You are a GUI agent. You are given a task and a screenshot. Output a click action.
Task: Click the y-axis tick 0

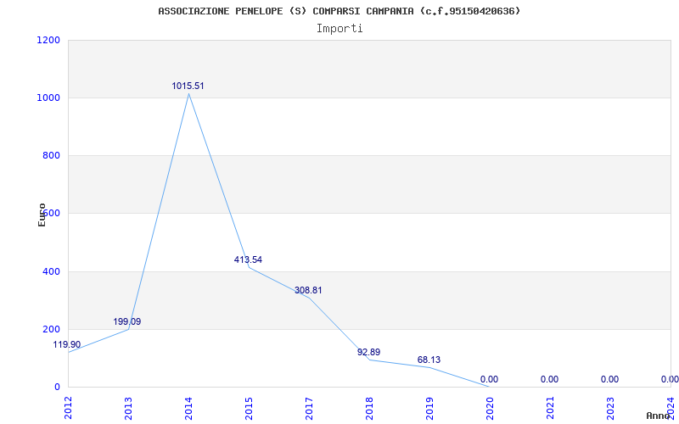[x=57, y=387]
